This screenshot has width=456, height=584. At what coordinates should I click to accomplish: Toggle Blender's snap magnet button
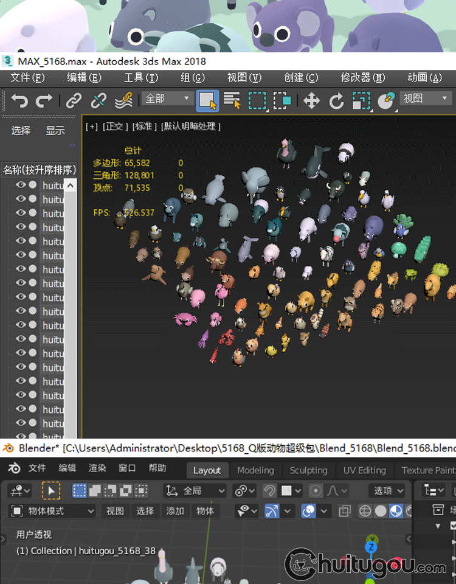269,491
